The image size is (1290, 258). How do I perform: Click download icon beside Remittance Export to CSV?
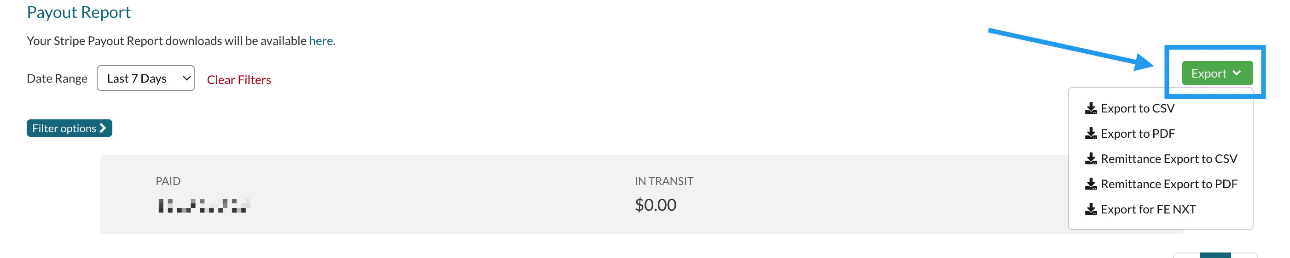[x=1090, y=159]
